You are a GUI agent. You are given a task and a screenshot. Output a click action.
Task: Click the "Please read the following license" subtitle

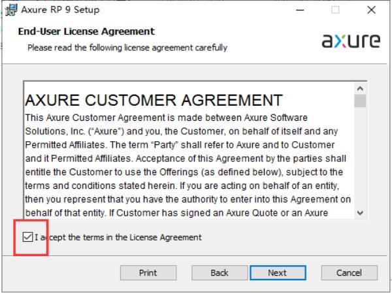click(127, 48)
